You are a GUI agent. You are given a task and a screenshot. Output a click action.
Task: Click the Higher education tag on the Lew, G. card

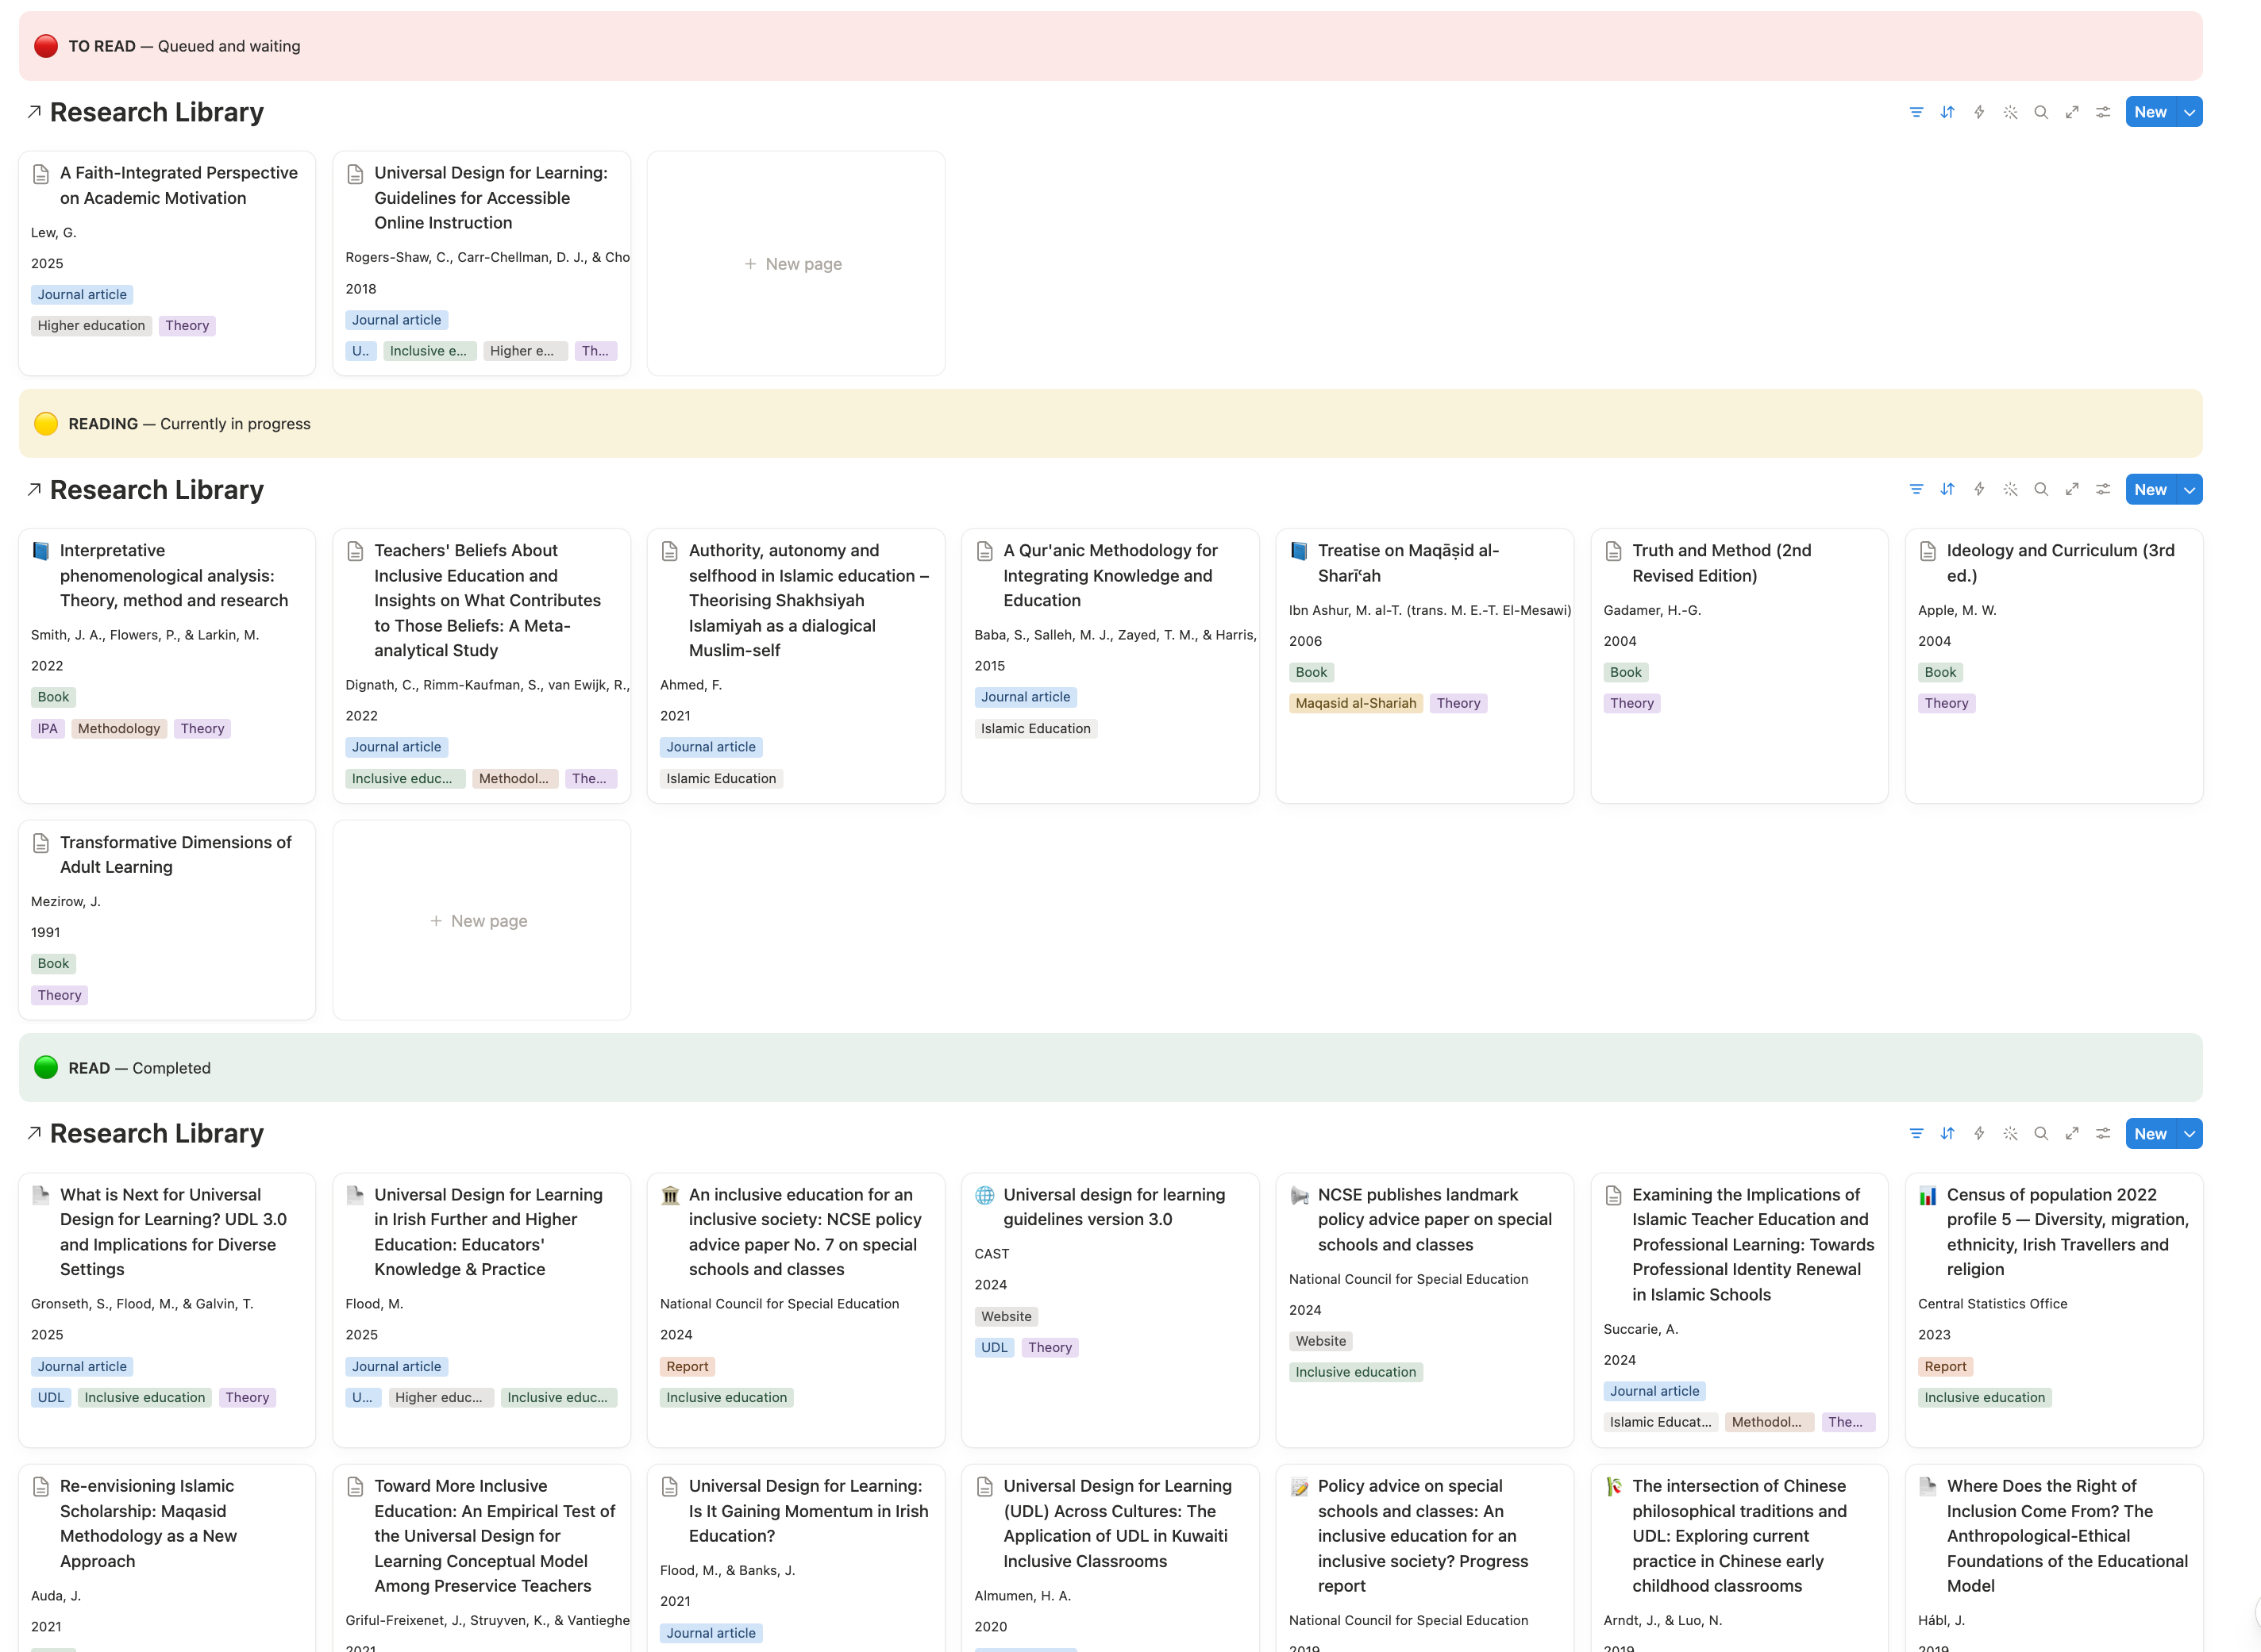(x=91, y=325)
